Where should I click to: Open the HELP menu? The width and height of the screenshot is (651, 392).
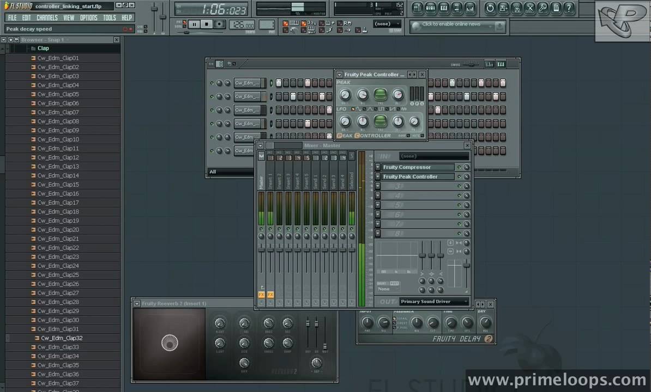pyautogui.click(x=126, y=18)
